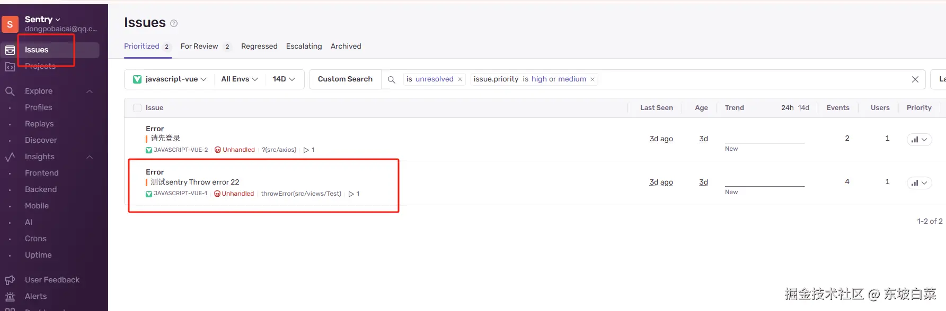Remove the 'is unresolved' filter token
946x311 pixels.
click(x=460, y=79)
